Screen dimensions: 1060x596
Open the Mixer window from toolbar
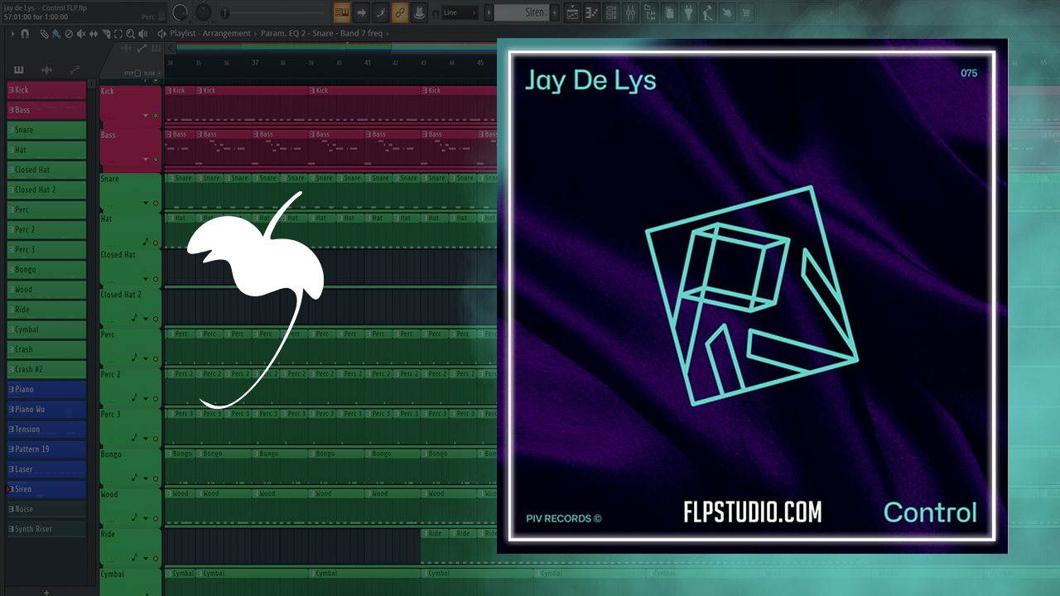point(630,12)
